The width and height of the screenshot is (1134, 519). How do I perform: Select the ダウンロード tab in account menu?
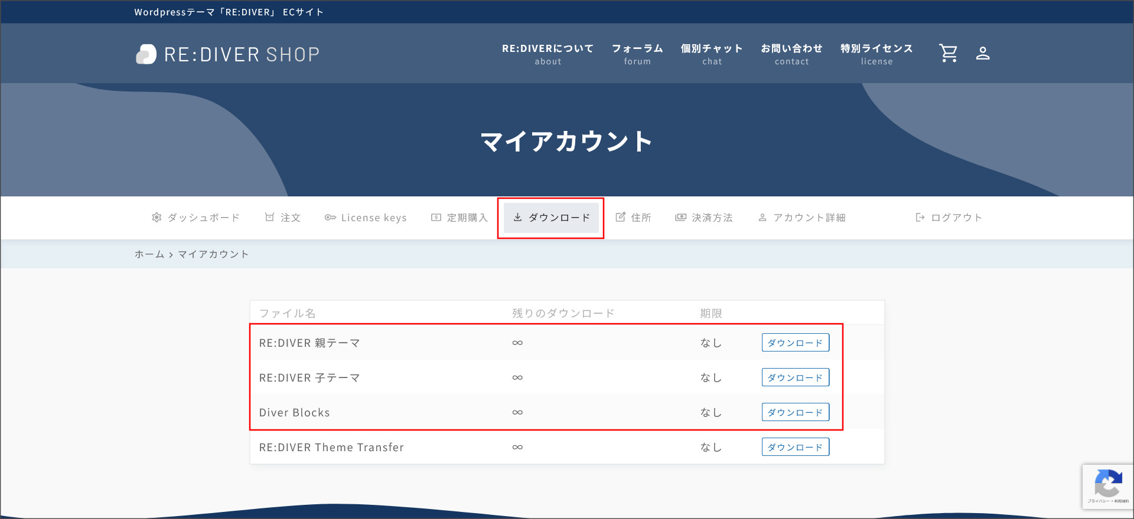click(551, 218)
